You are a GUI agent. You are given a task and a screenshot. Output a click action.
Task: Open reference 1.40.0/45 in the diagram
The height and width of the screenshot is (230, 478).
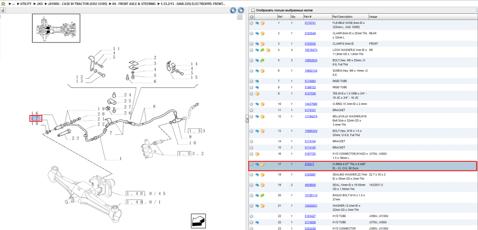tap(145, 193)
